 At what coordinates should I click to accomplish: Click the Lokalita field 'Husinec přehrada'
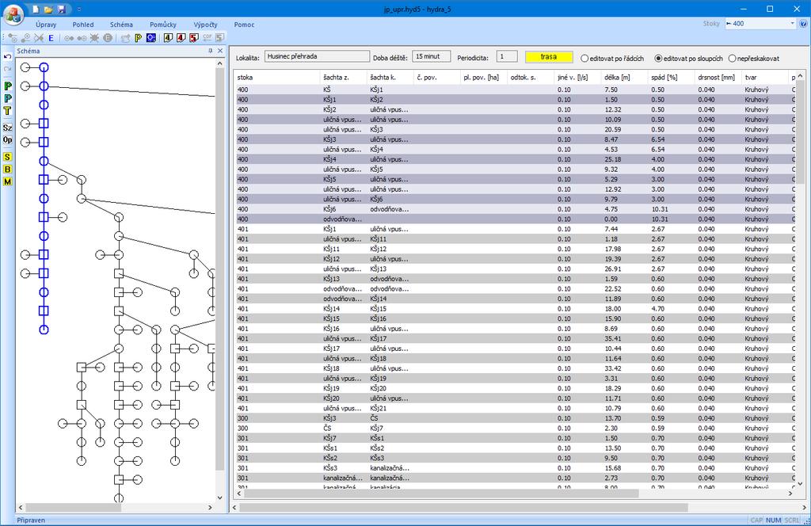pyautogui.click(x=317, y=56)
